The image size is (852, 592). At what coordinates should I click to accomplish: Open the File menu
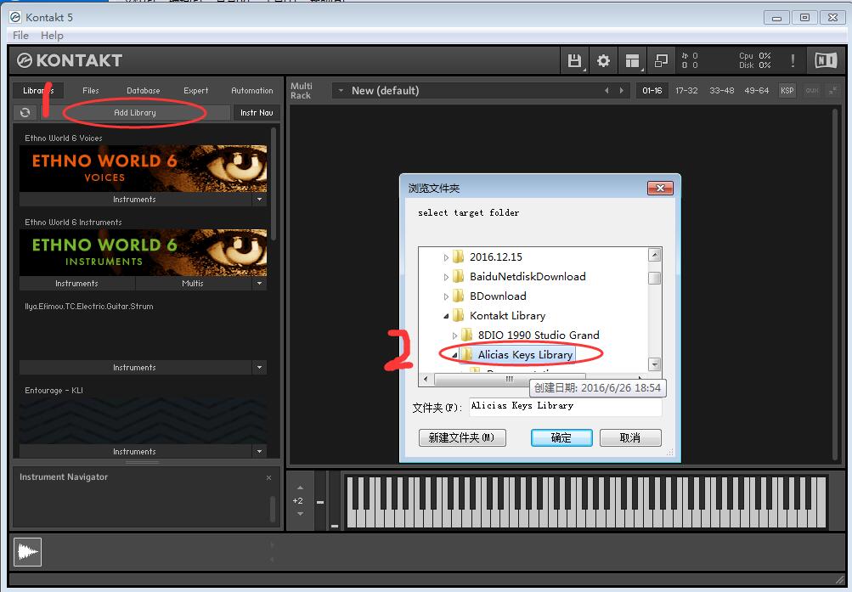20,36
